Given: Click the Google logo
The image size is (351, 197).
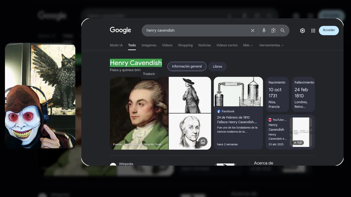Looking at the screenshot, I should [120, 30].
